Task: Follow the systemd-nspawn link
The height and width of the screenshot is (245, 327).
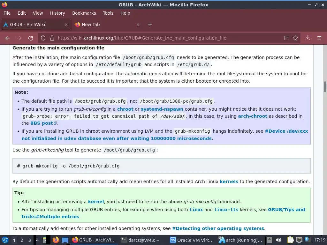Action: [x=162, y=109]
